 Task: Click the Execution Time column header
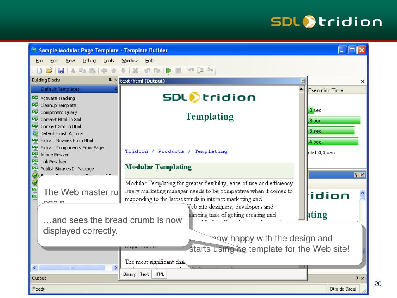(337, 90)
